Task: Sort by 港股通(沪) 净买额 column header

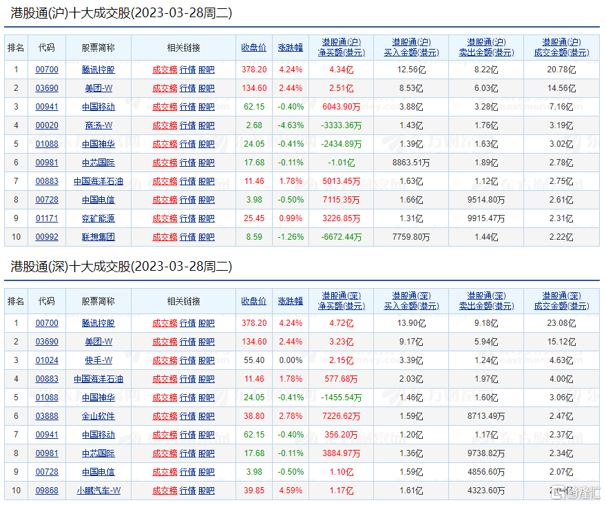Action: pyautogui.click(x=342, y=48)
